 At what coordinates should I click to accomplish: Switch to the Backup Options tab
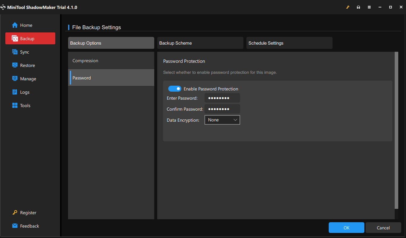tap(111, 43)
